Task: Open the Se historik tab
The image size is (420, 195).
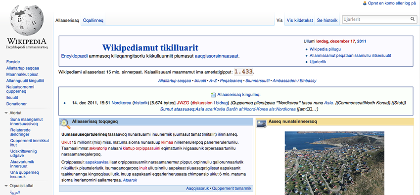Action: click(327, 20)
